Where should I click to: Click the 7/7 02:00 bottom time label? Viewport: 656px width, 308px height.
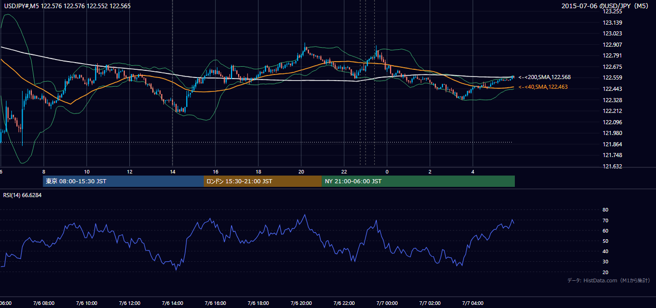[430, 303]
